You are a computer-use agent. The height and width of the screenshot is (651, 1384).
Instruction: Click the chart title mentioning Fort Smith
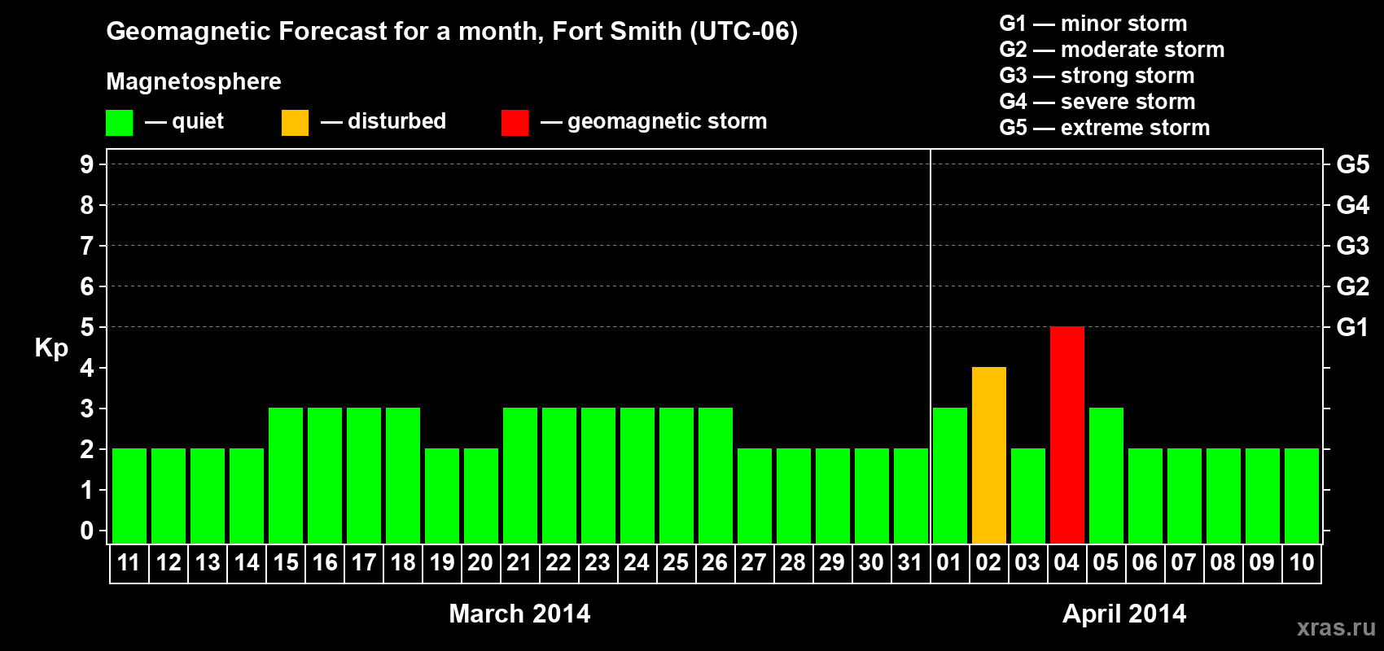pyautogui.click(x=452, y=31)
